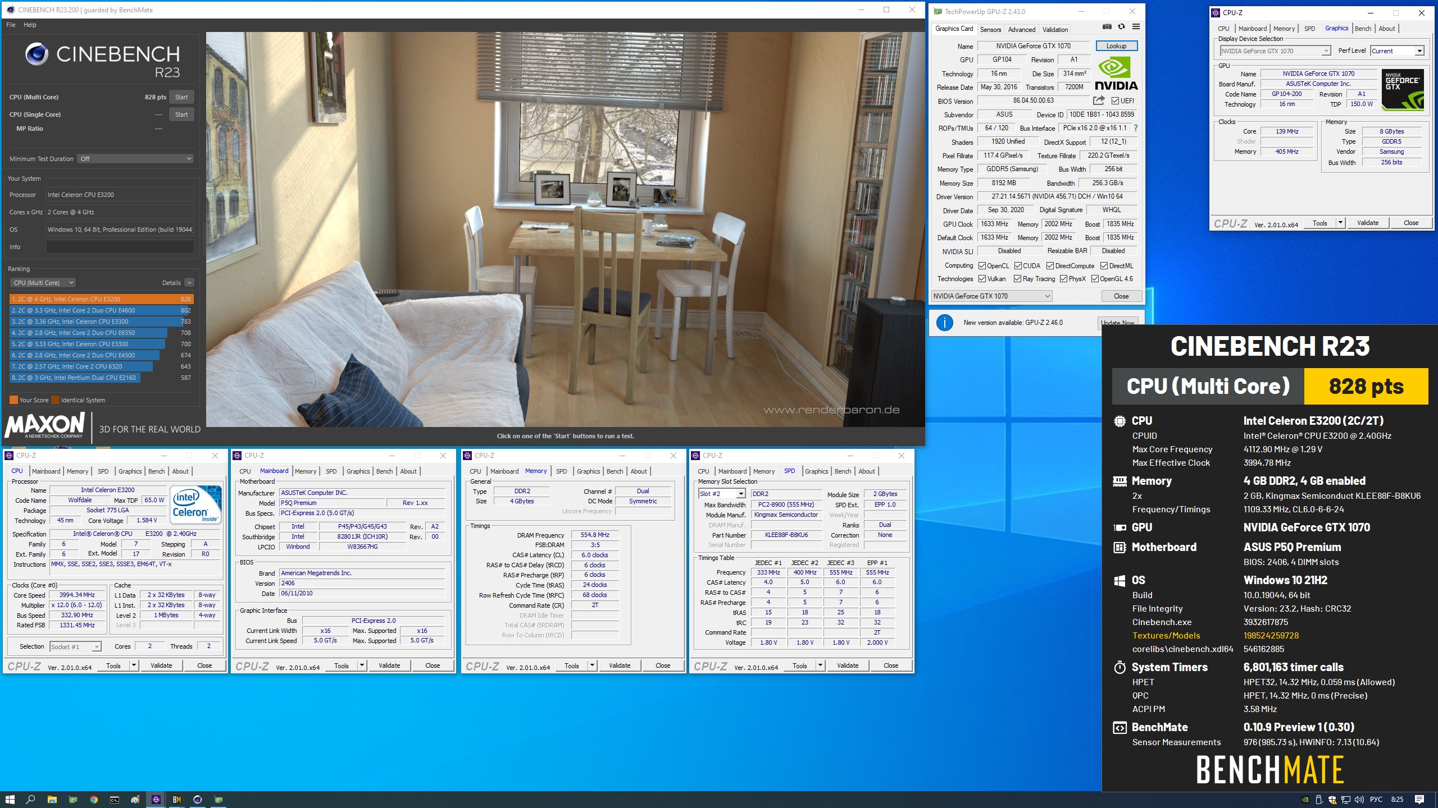This screenshot has width=1438, height=808.
Task: Toggle the OpenCL checkbox
Action: click(982, 266)
